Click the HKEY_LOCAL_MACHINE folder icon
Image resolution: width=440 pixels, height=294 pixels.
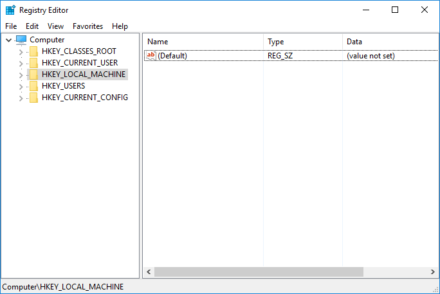pos(33,74)
